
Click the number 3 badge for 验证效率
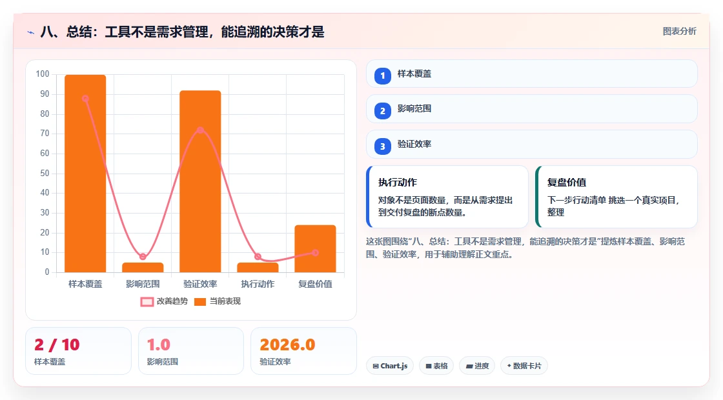tap(382, 146)
